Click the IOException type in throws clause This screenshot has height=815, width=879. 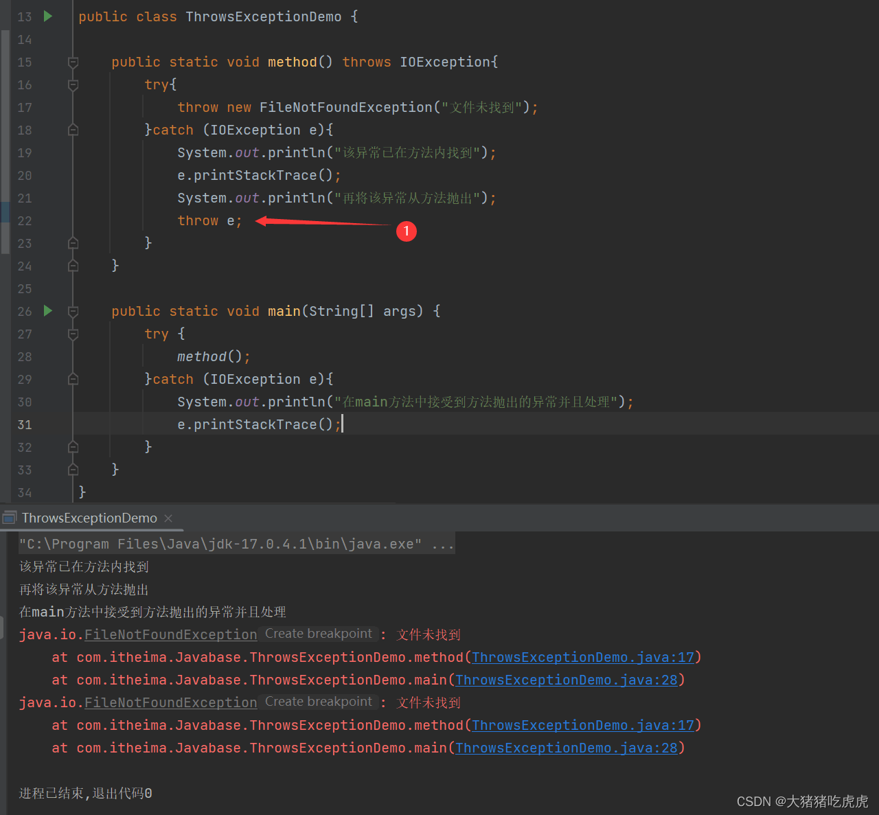coord(445,62)
